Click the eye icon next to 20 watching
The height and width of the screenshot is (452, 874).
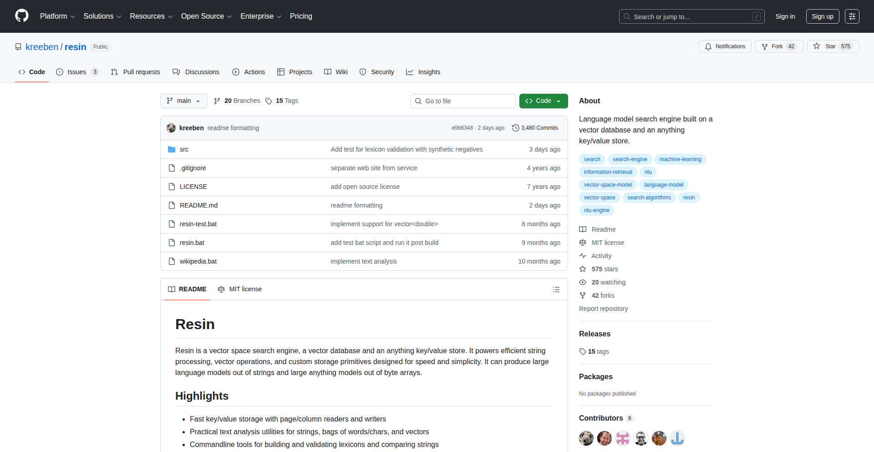pos(583,282)
